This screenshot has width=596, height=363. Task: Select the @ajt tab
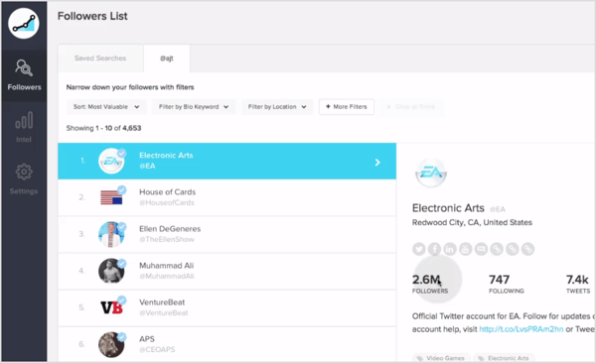tap(167, 59)
